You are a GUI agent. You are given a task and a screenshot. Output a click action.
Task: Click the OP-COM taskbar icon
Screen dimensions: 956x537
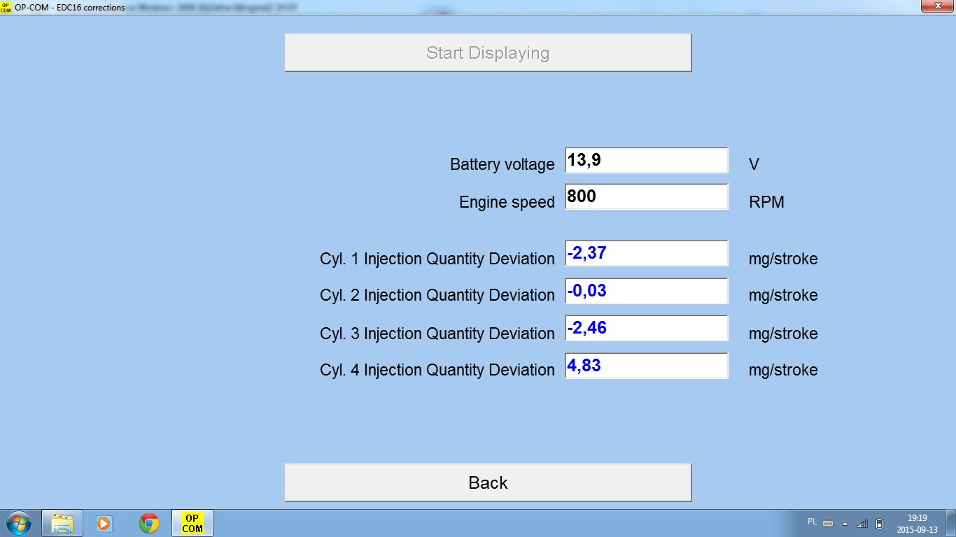192,523
